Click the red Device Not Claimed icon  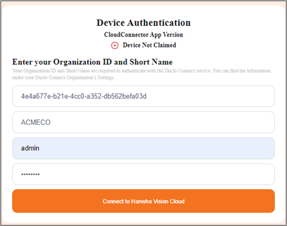coord(115,46)
